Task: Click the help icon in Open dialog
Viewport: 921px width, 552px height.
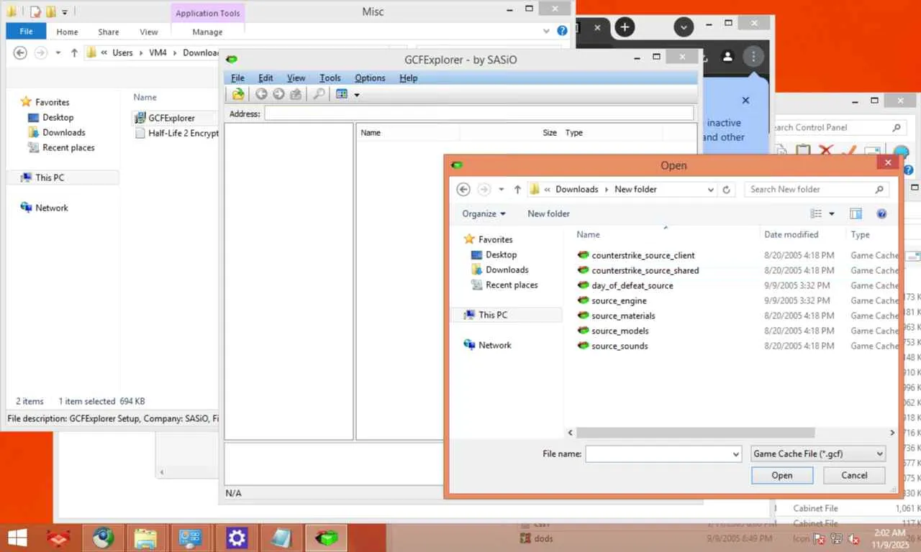Action: pos(881,213)
